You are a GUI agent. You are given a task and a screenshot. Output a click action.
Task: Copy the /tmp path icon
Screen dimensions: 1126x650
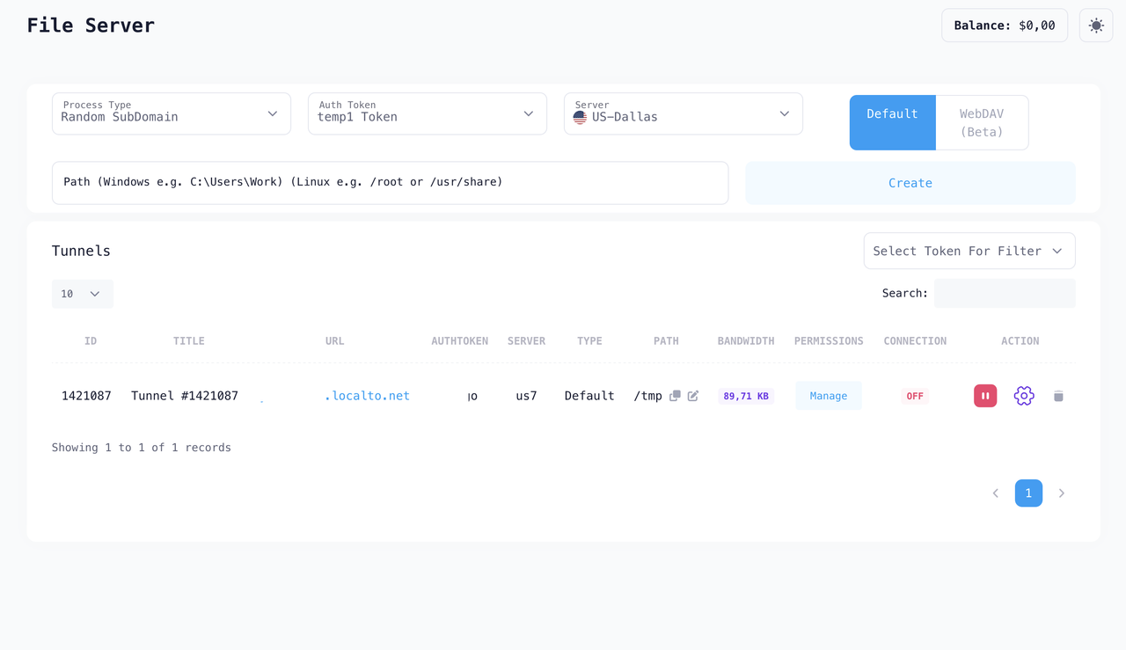pos(675,396)
